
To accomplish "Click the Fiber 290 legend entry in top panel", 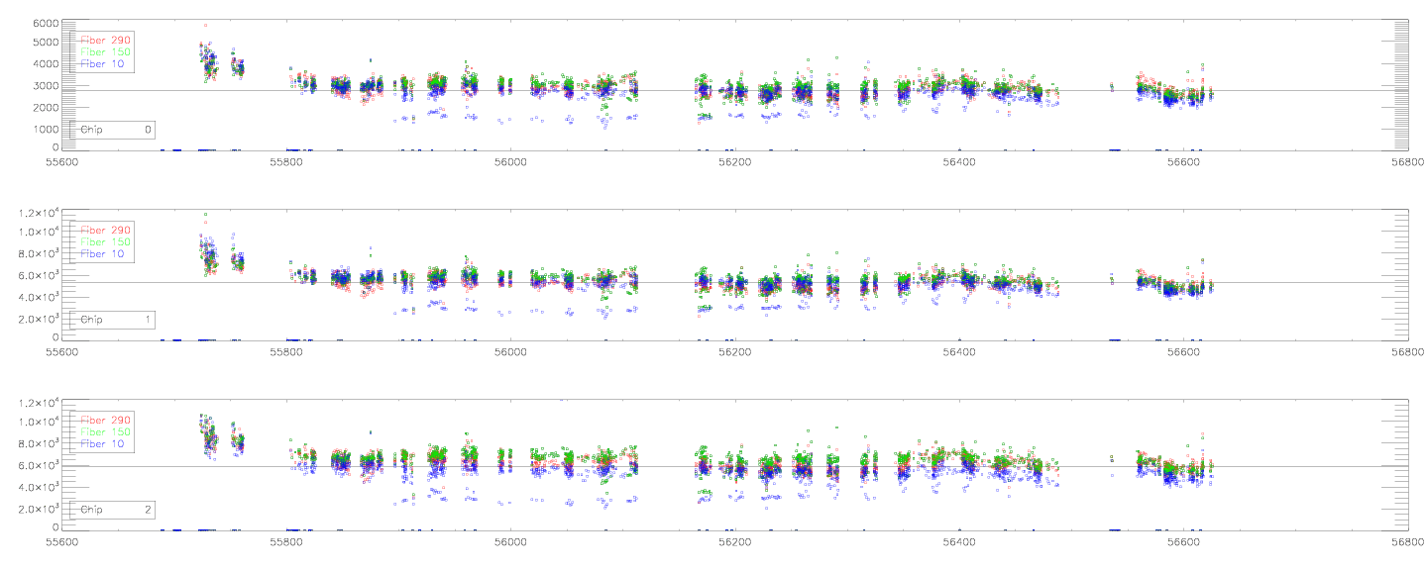I will 104,40.
